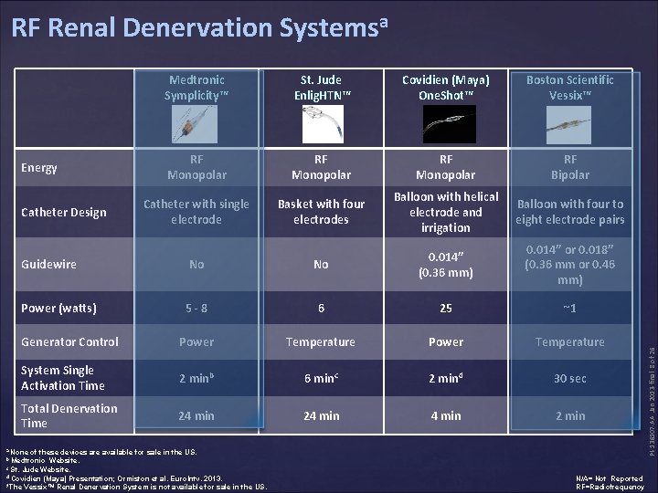Click the '6 min' activation time cell
Viewport: 658px width, 493px height.
click(321, 378)
